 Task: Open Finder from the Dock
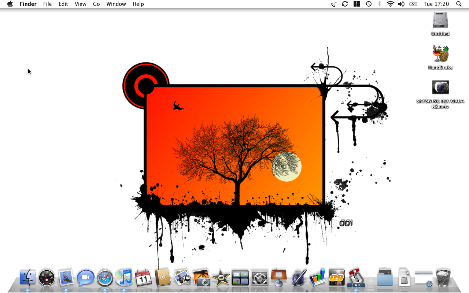click(28, 278)
